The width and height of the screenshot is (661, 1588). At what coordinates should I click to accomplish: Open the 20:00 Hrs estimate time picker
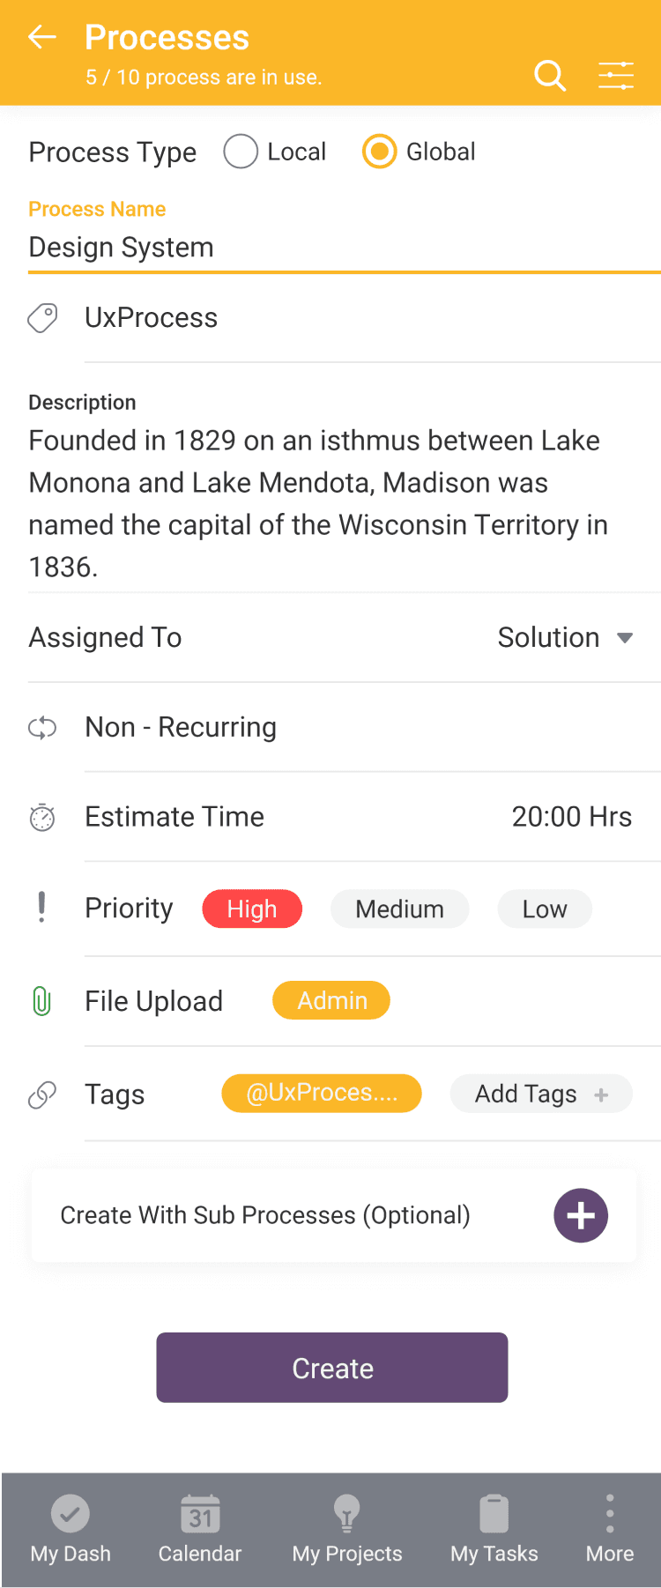572,817
